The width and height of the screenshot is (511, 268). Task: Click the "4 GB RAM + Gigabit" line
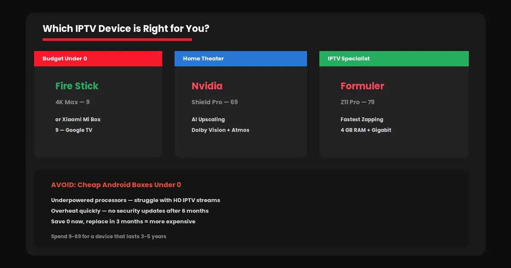tap(366, 130)
